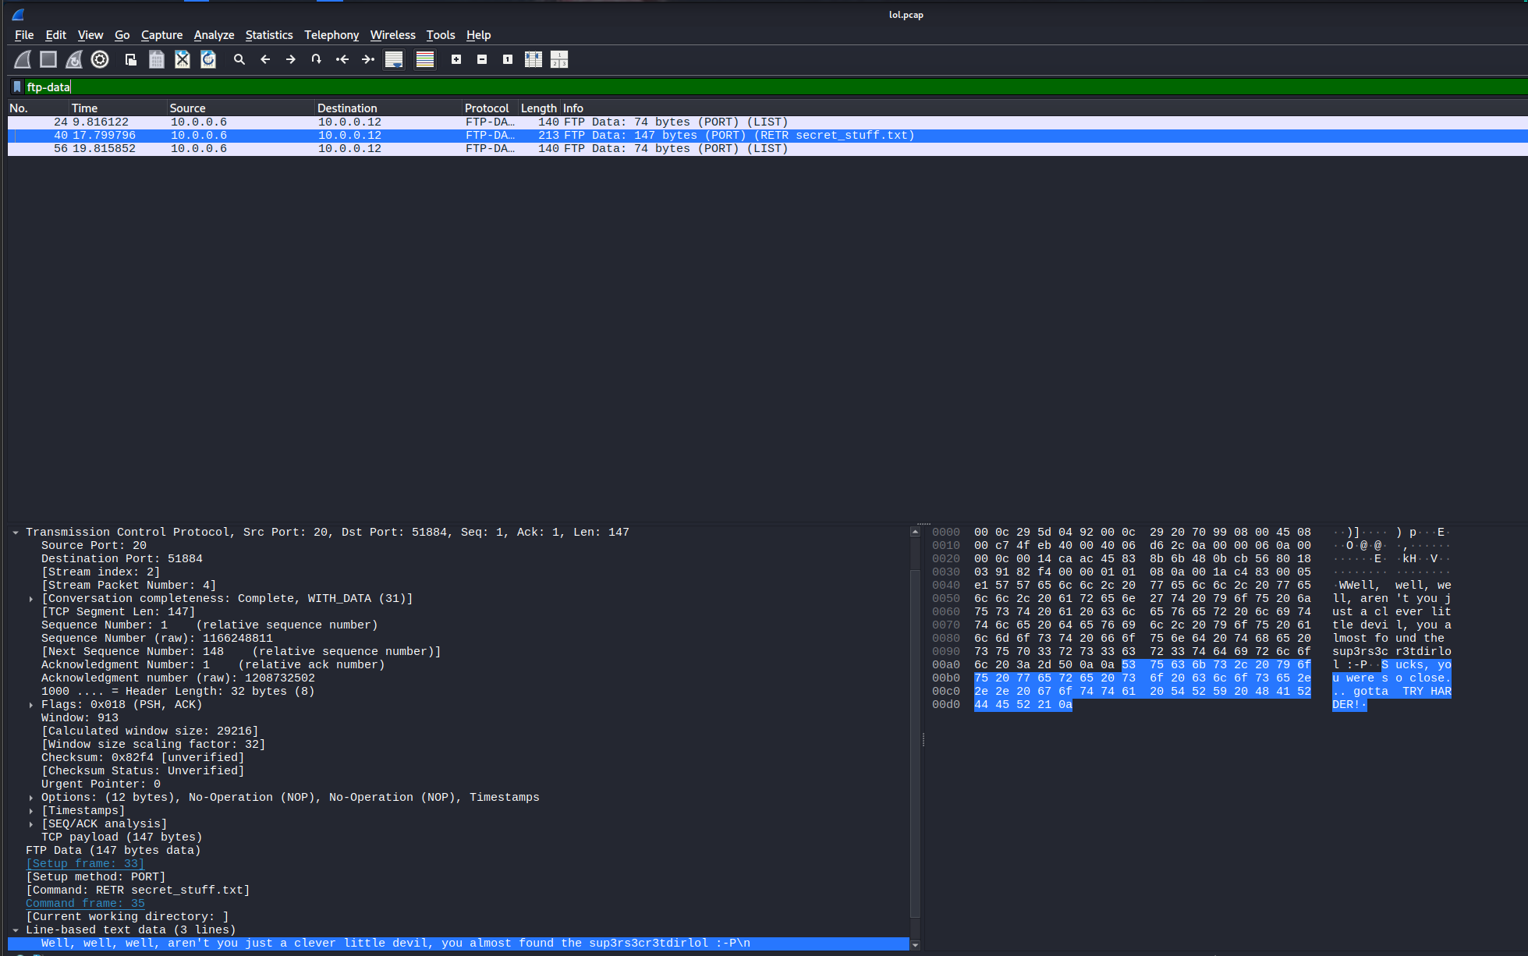Toggle auto-scroll during live capture
Screen dimensions: 1528x956
(x=394, y=59)
